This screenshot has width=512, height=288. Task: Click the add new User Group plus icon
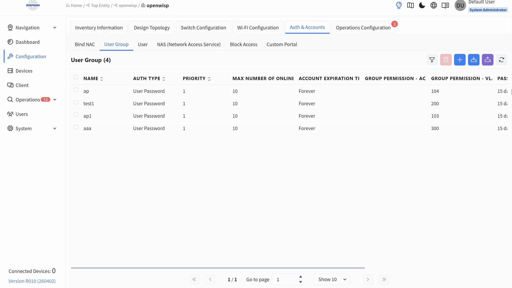460,60
